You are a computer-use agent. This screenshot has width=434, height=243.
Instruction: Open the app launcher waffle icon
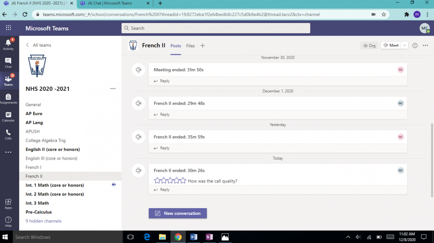click(x=8, y=28)
